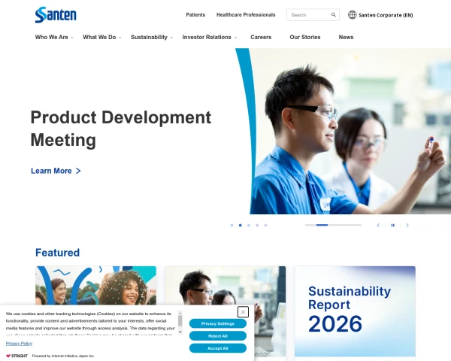
Task: Open the News menu item
Action: tap(346, 37)
